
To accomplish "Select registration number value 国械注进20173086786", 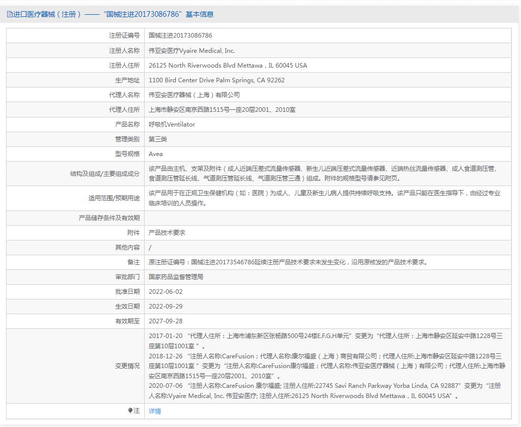I will (180, 36).
